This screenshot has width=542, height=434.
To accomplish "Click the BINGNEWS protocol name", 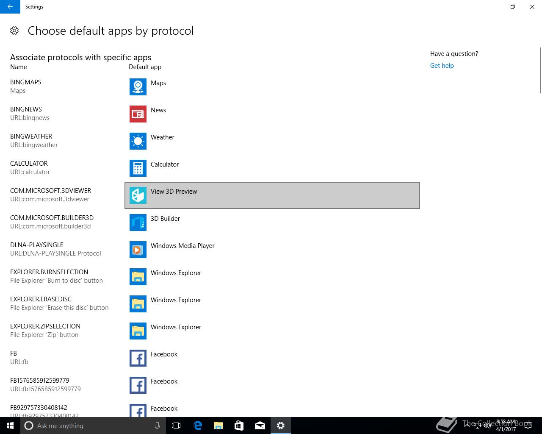I will pyautogui.click(x=26, y=109).
